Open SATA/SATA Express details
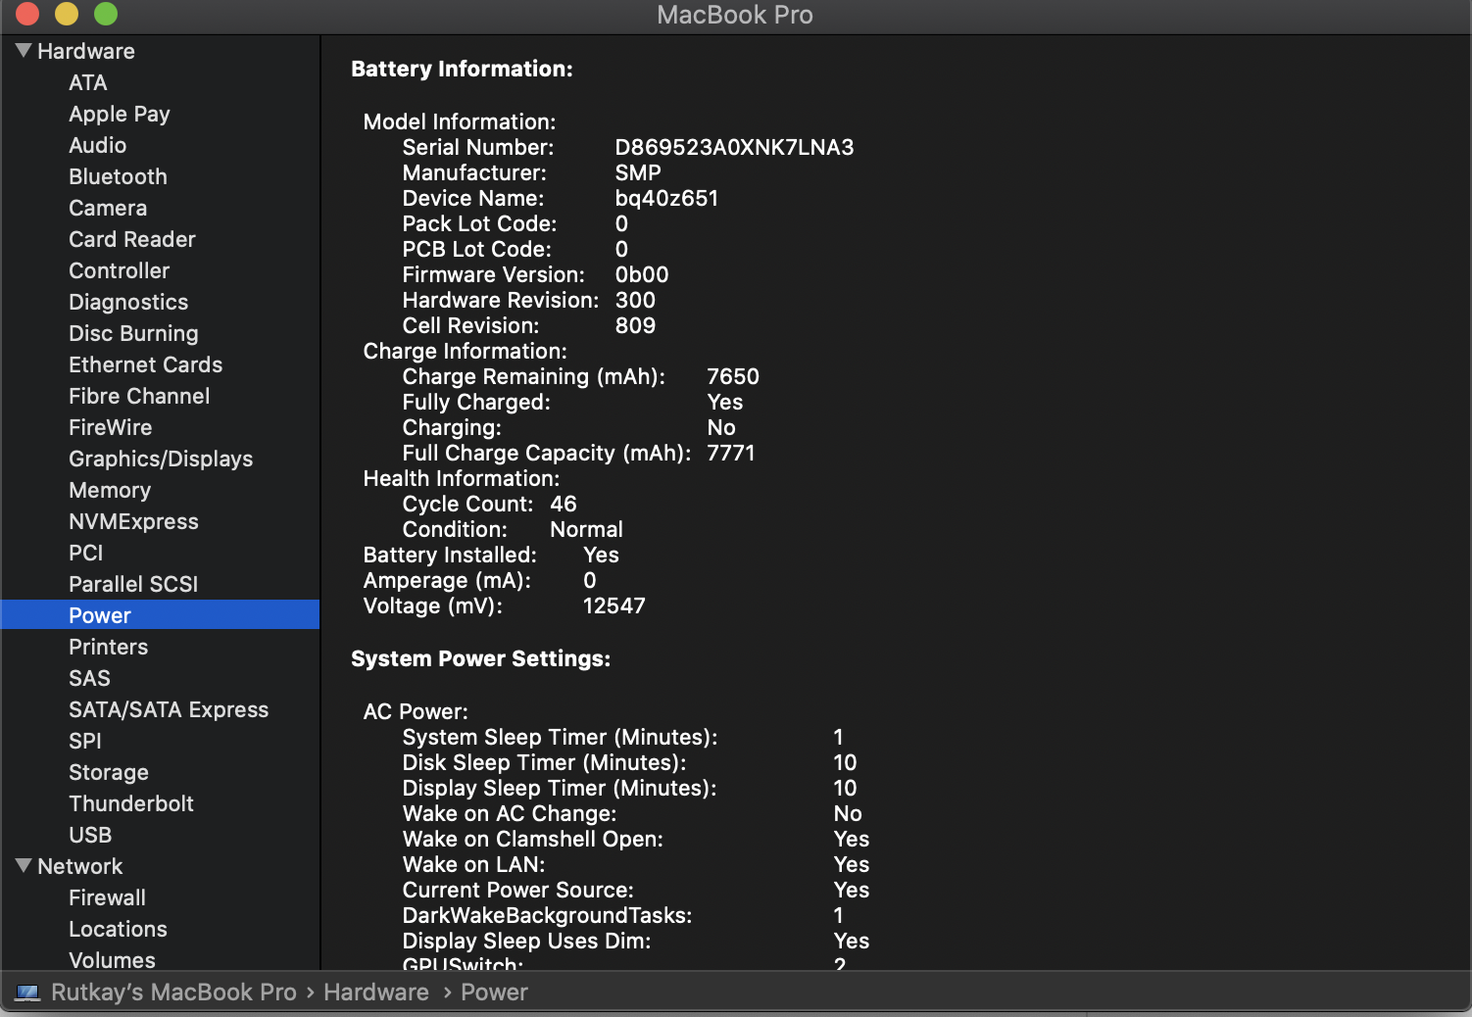 coord(169,709)
